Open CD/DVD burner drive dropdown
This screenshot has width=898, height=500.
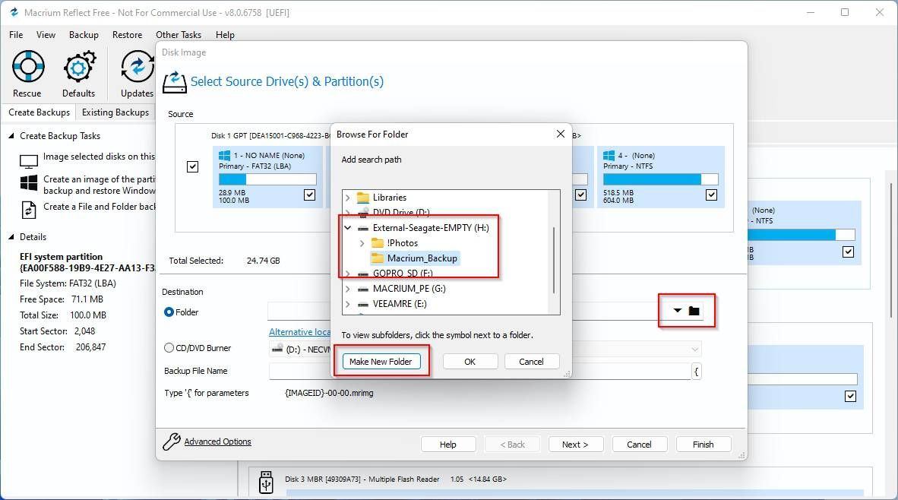[694, 349]
